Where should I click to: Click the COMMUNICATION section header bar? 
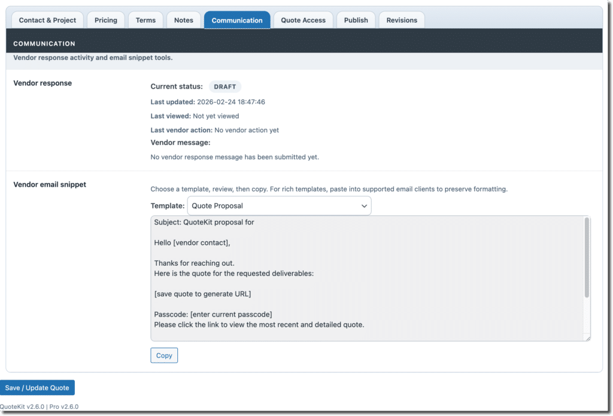[x=304, y=44]
